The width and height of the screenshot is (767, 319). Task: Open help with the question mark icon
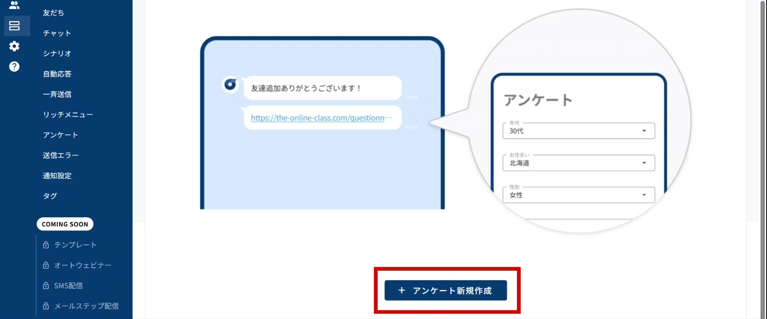click(x=14, y=67)
